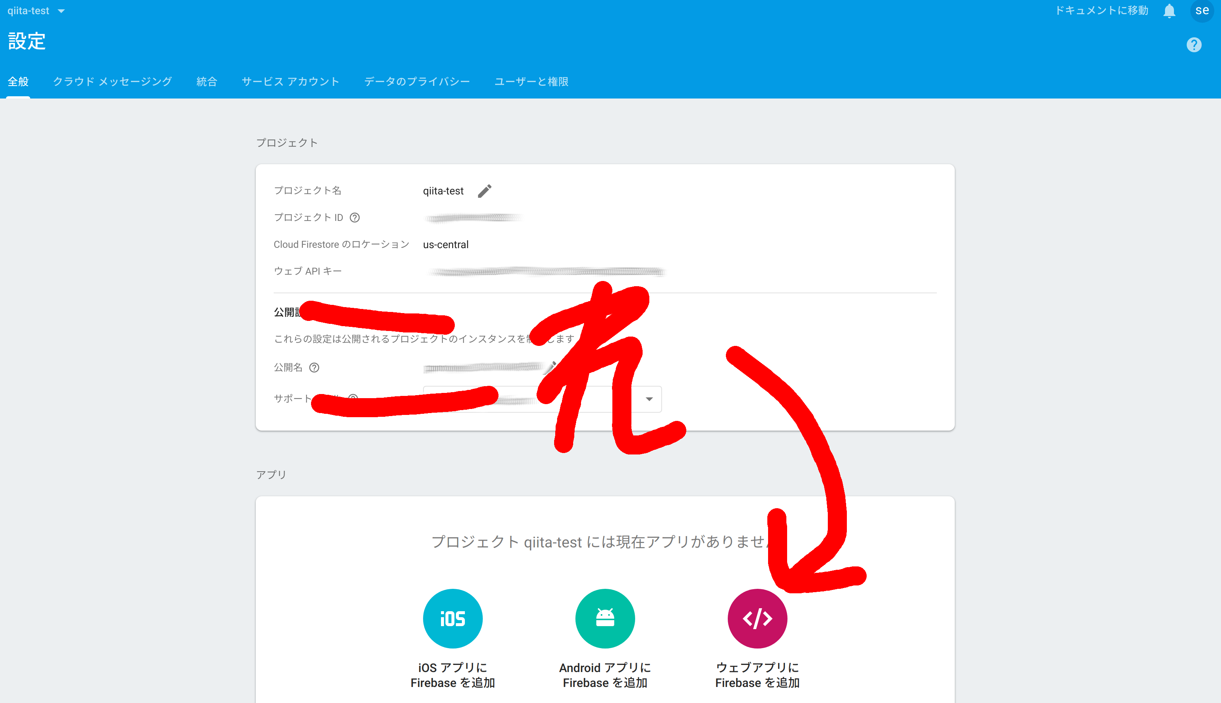Click the help question mark below the avatar
Screen dimensions: 1221x703
pos(1194,44)
